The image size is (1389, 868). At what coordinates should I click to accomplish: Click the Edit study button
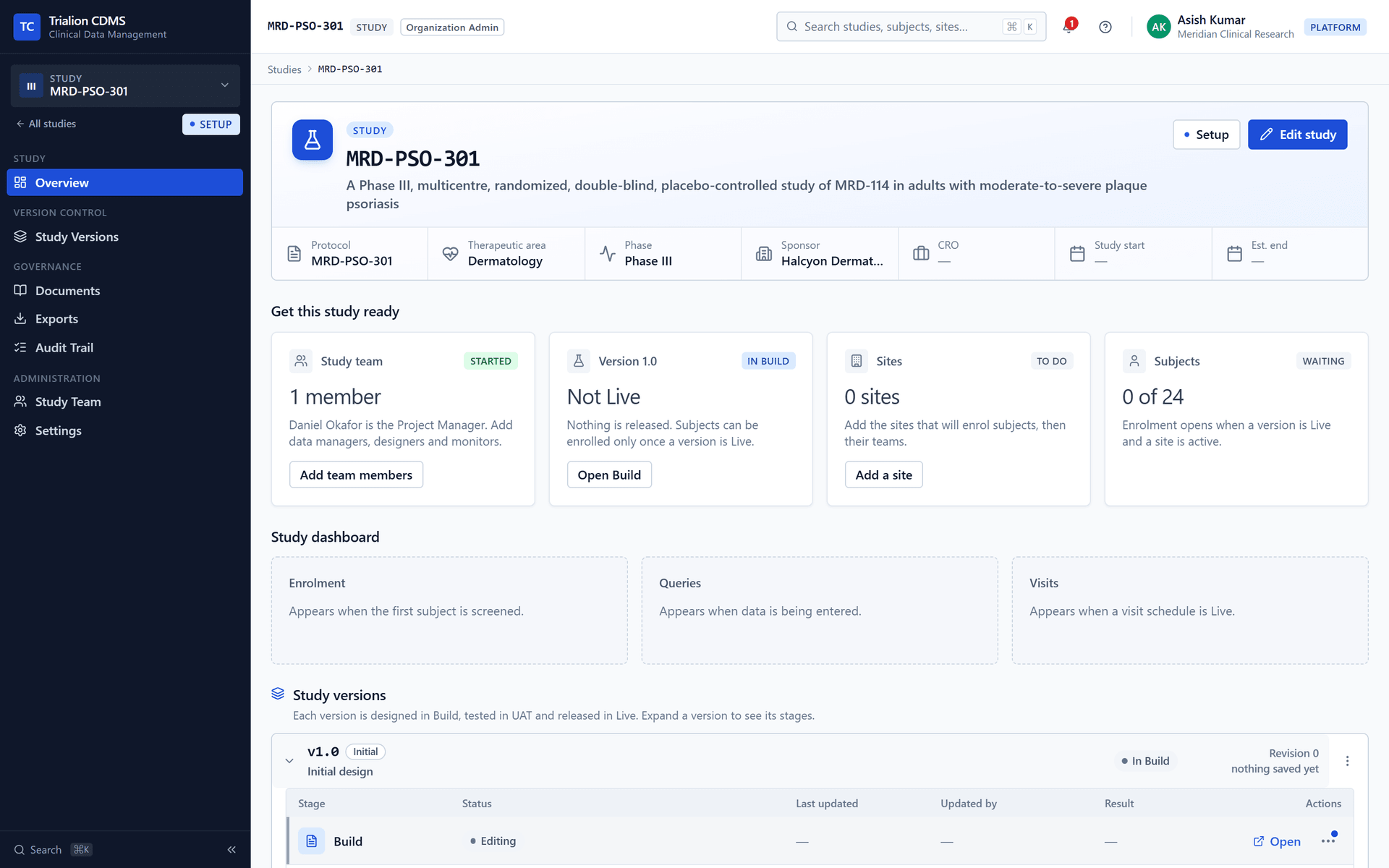1297,135
